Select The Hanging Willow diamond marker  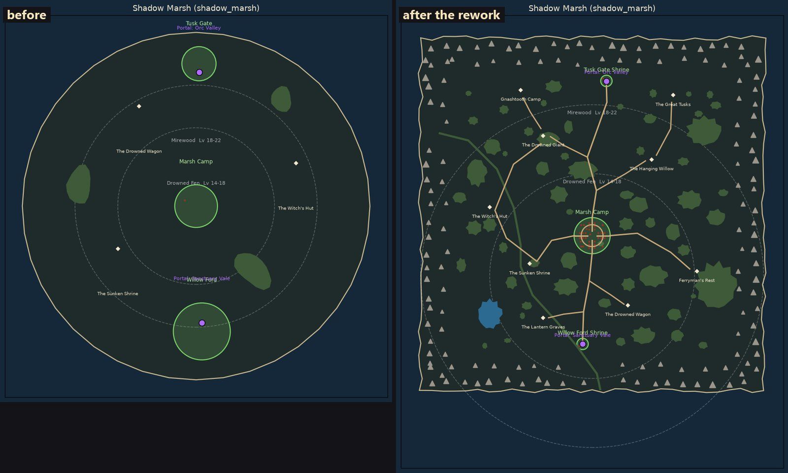[652, 159]
